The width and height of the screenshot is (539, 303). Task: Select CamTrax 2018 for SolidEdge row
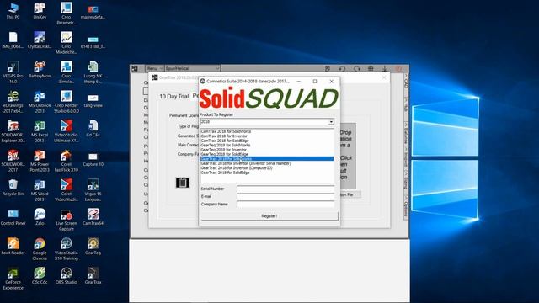pyautogui.click(x=267, y=141)
